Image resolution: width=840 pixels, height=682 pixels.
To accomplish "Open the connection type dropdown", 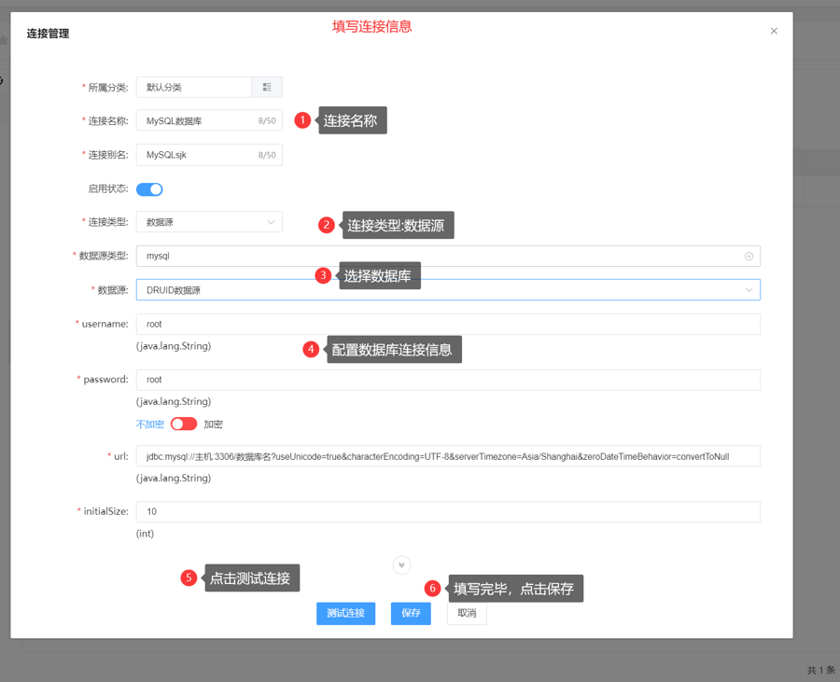I will pos(209,222).
